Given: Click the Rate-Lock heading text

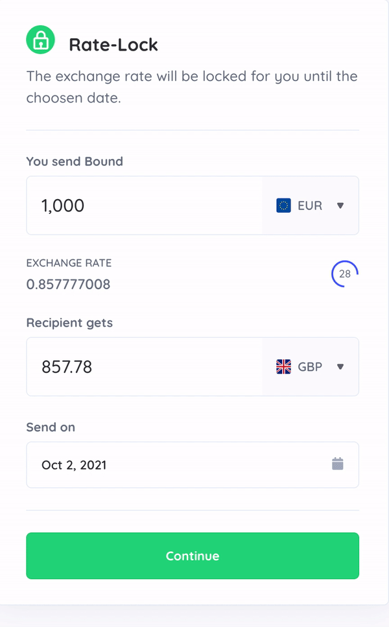Looking at the screenshot, I should point(113,44).
